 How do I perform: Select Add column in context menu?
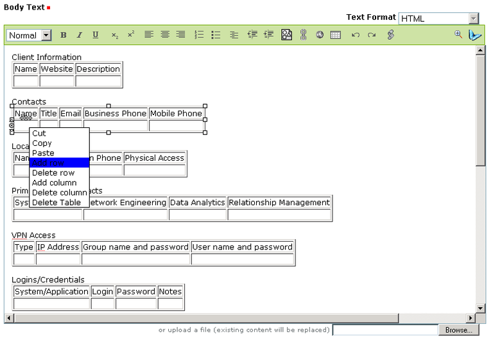pyautogui.click(x=54, y=183)
